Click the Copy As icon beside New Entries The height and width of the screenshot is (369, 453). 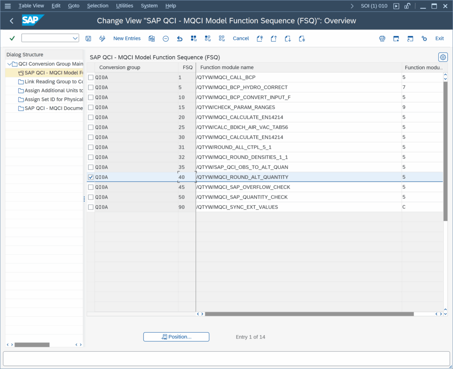coord(152,38)
